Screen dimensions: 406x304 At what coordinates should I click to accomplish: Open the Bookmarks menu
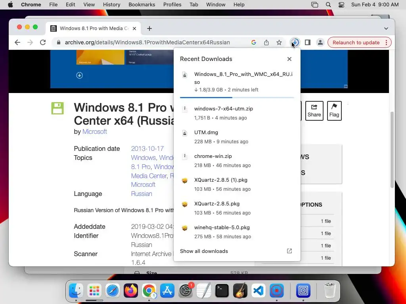pos(142,5)
